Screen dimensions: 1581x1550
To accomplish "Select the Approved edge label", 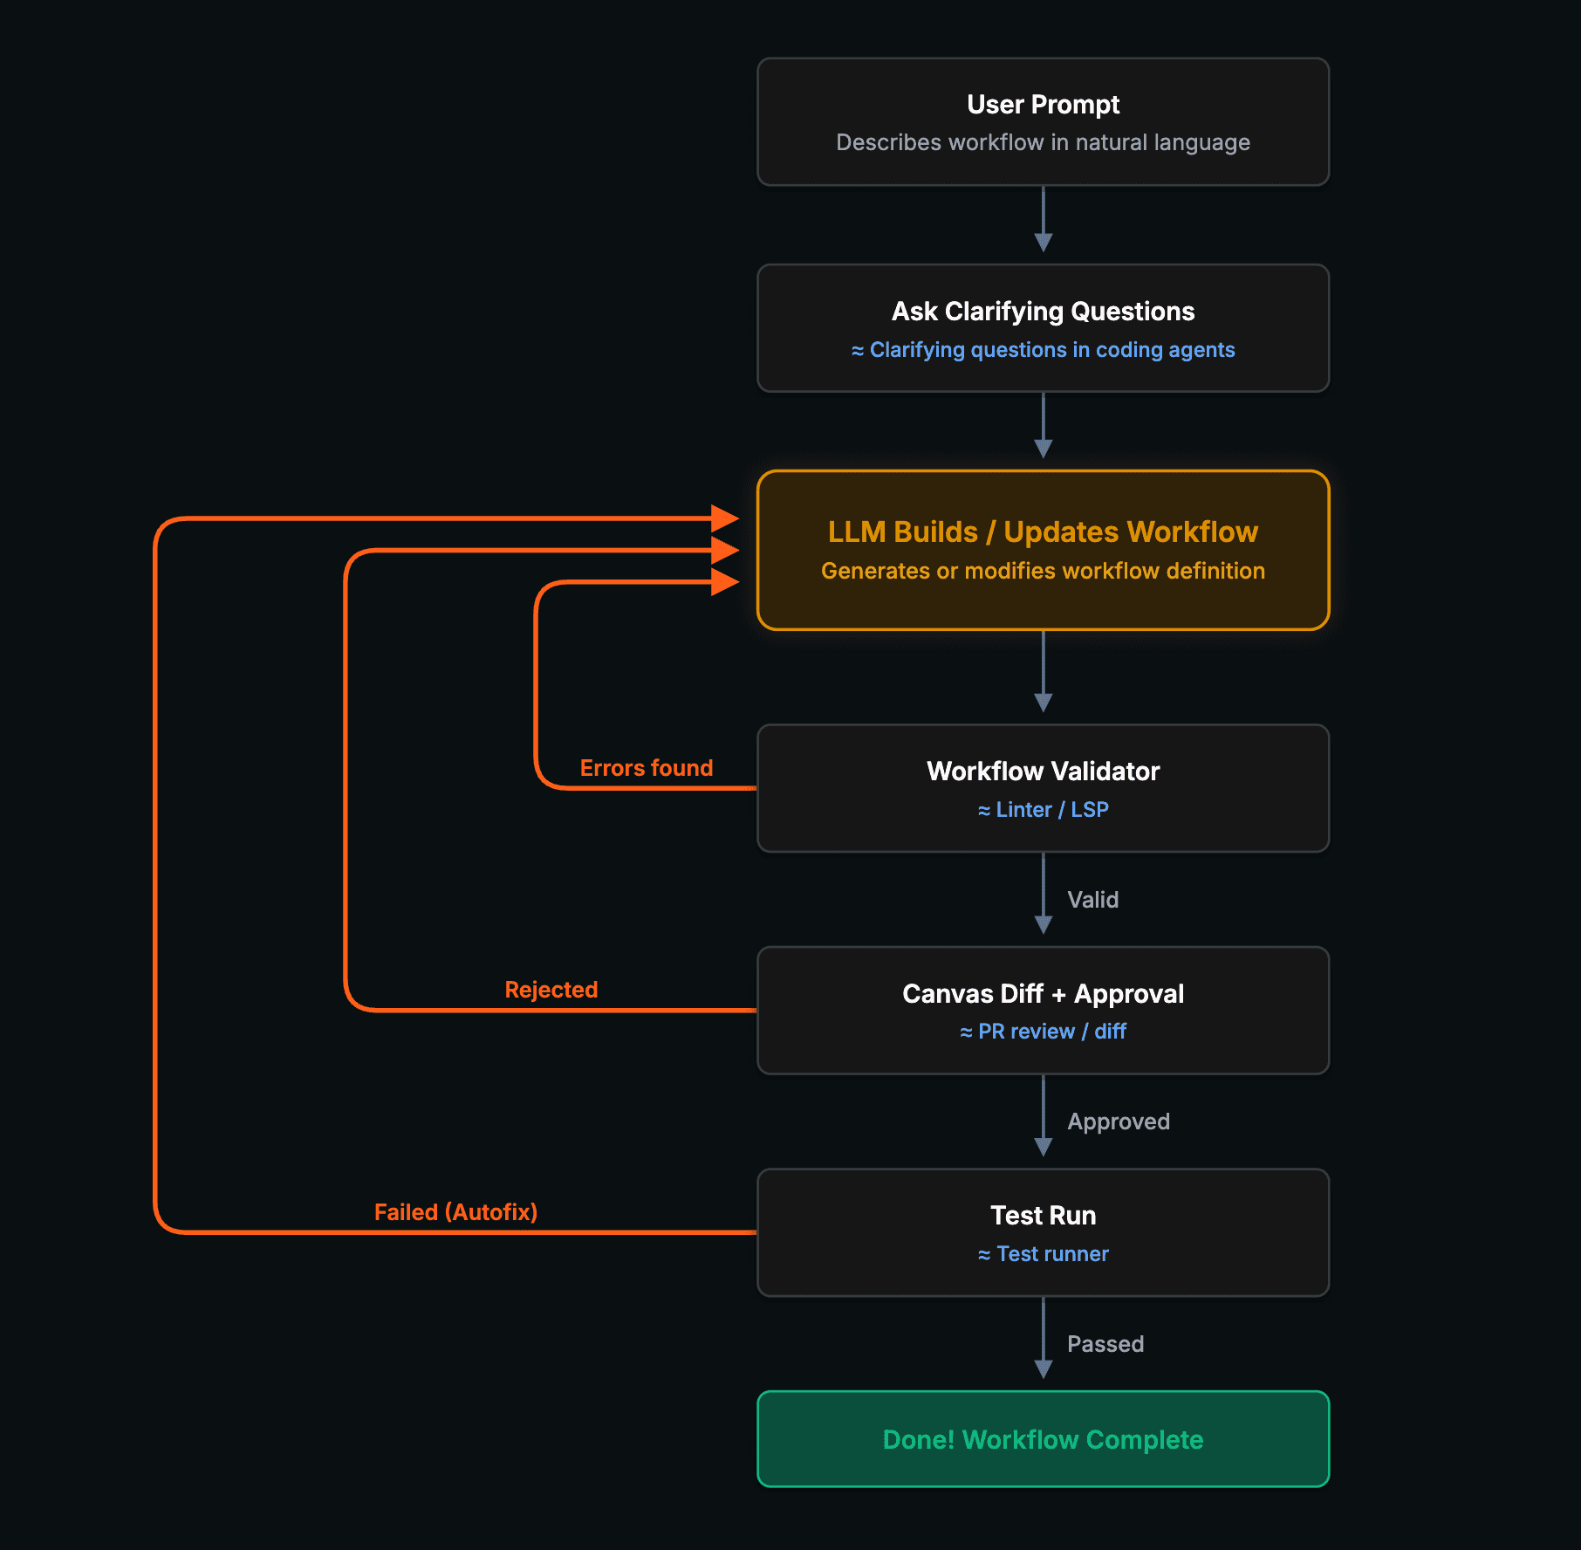I will coord(1119,1121).
